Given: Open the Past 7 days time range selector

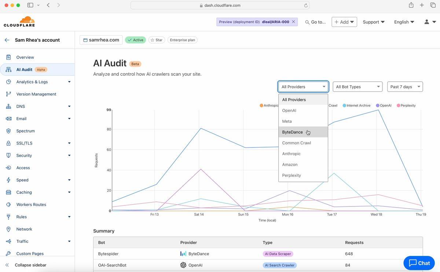Looking at the screenshot, I should (x=404, y=86).
